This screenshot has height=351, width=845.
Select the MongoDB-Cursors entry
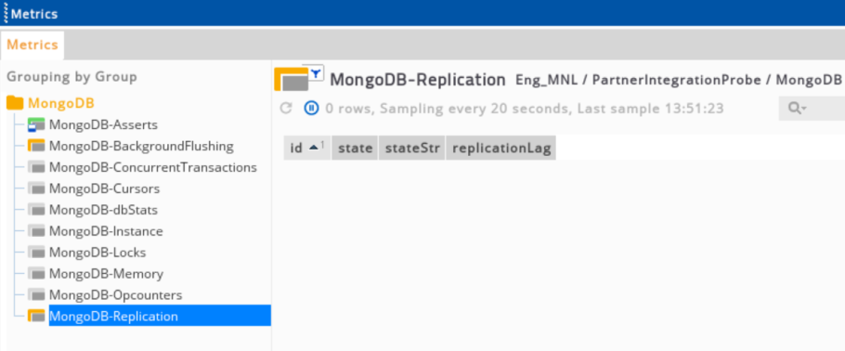pos(104,188)
